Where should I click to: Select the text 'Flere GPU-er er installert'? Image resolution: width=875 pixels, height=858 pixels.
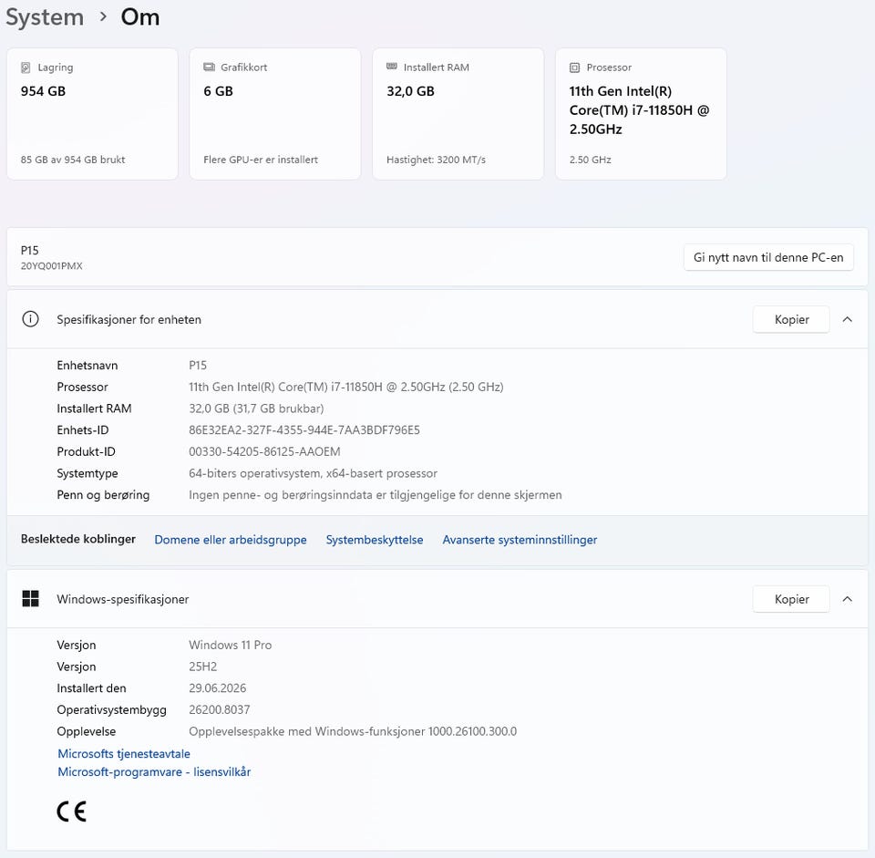261,160
